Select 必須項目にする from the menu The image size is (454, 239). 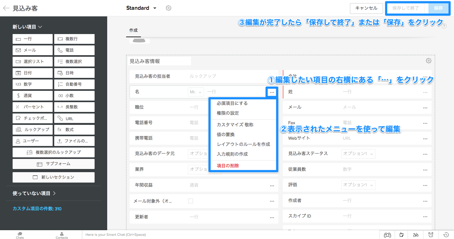[232, 103]
